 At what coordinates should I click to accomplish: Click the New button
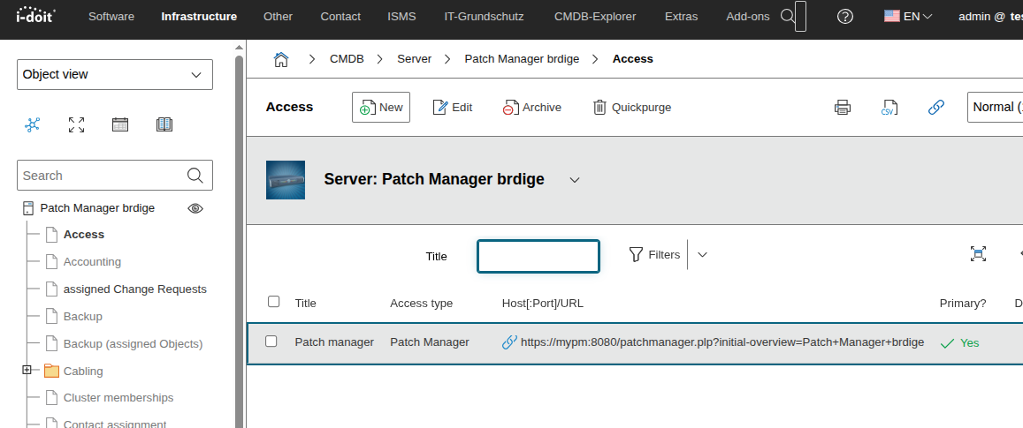pos(381,108)
